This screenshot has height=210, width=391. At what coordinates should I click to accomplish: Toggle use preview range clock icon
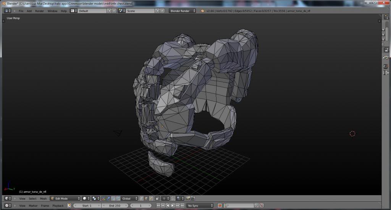[x=69, y=206]
